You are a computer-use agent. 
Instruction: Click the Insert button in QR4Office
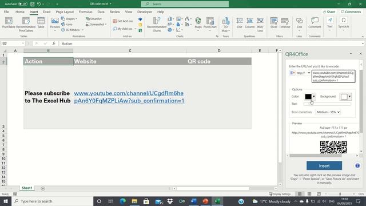[x=324, y=165]
